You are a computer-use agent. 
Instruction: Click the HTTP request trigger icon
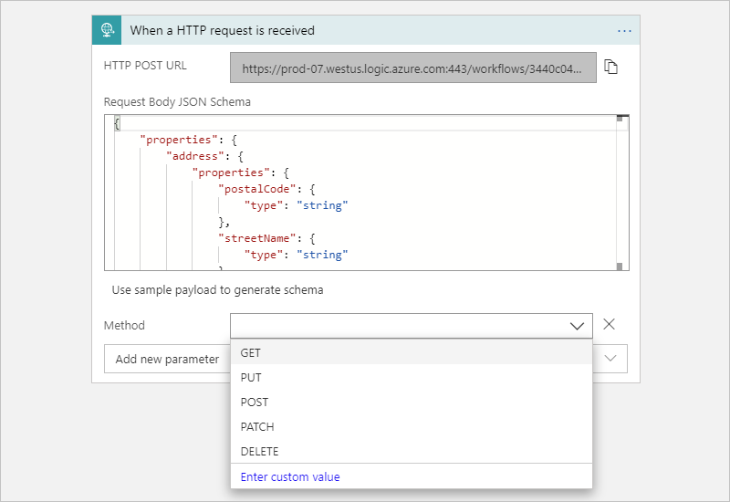[107, 30]
